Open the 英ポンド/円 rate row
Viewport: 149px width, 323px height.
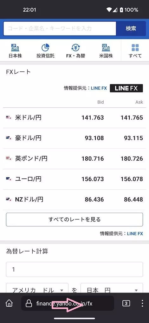click(x=74, y=159)
